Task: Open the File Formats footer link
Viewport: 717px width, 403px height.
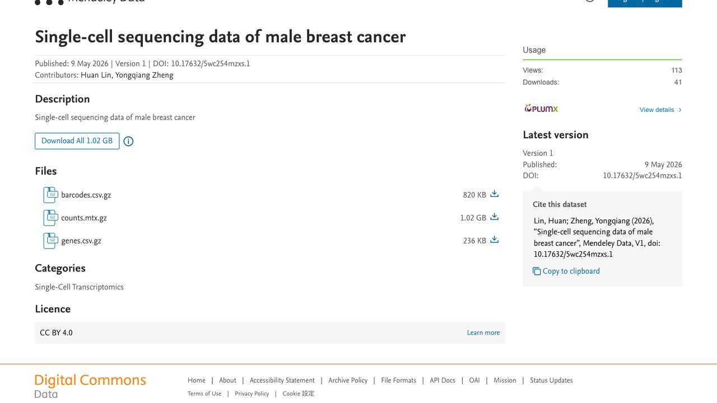Action: 399,381
